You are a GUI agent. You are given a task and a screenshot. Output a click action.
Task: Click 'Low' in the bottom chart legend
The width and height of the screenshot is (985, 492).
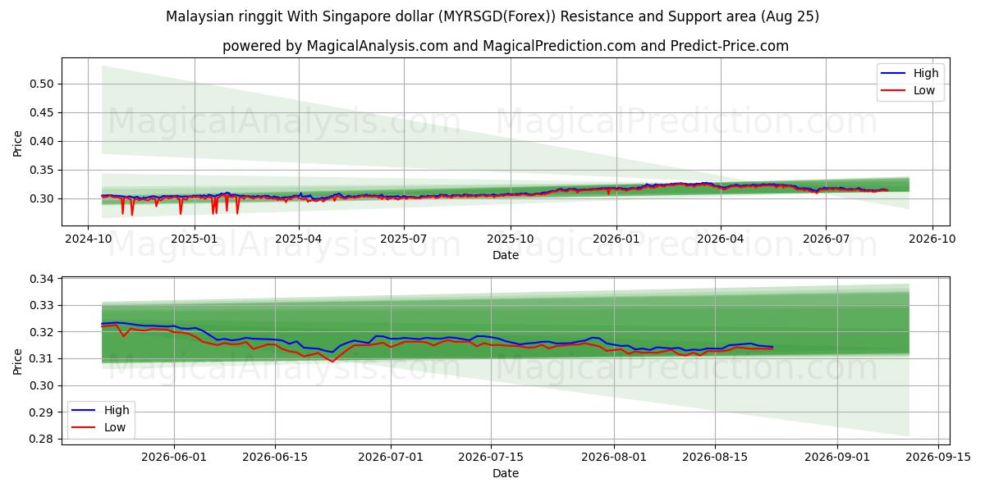click(116, 427)
